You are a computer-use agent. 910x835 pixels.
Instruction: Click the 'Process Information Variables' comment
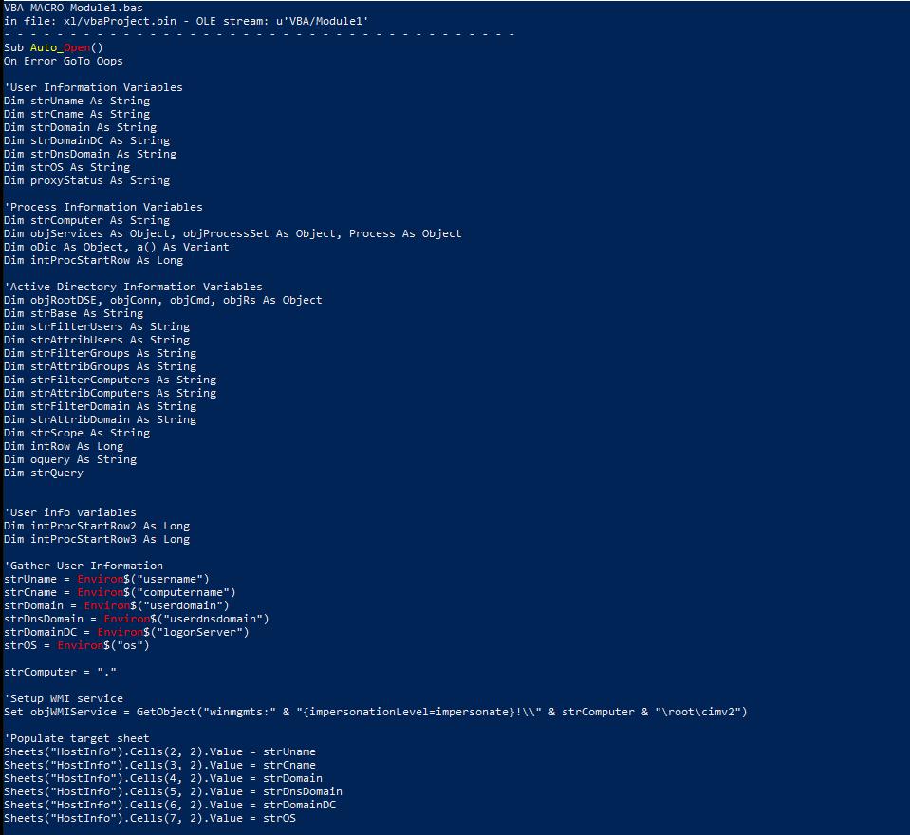(x=104, y=207)
